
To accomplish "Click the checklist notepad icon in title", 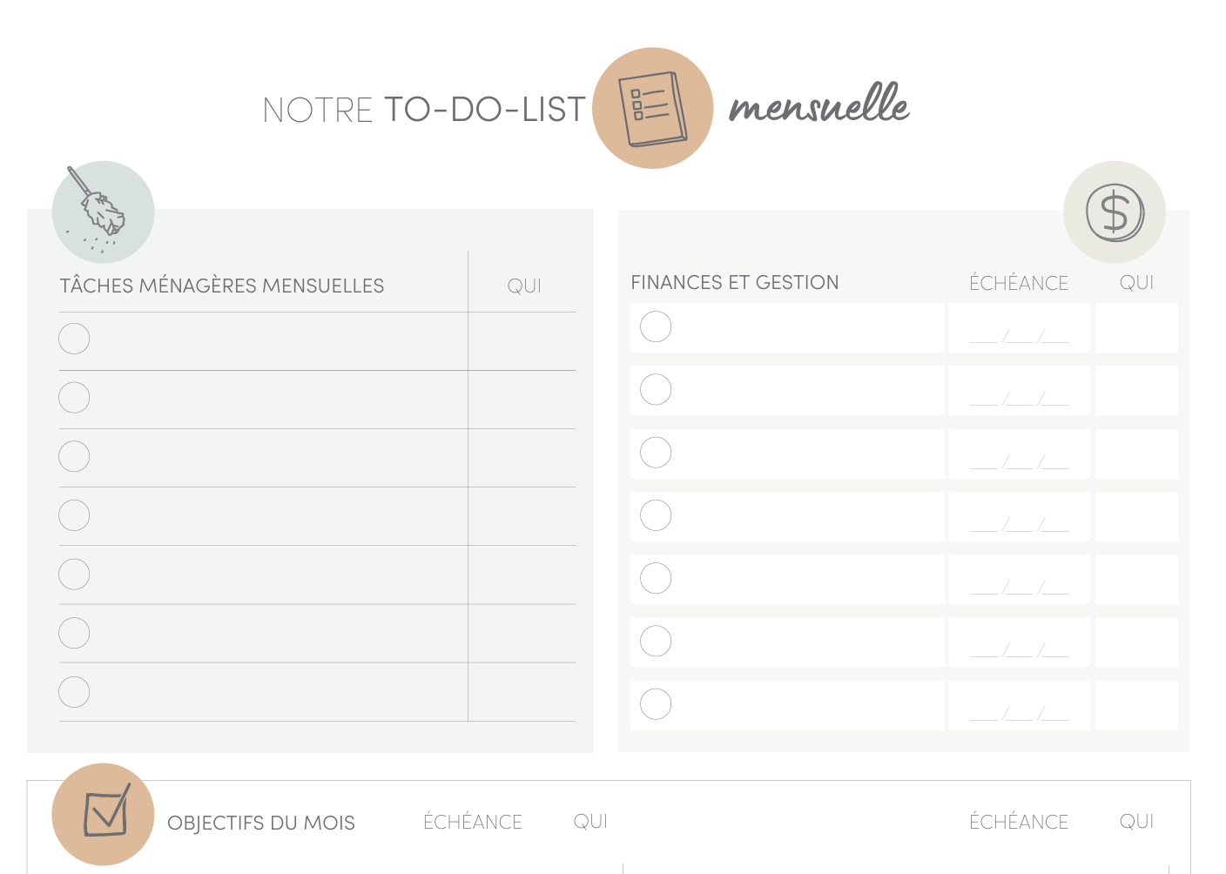I will (652, 109).
